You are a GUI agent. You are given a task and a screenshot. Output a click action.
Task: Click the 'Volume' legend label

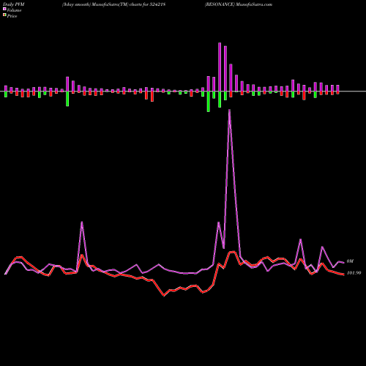[x=14, y=10]
